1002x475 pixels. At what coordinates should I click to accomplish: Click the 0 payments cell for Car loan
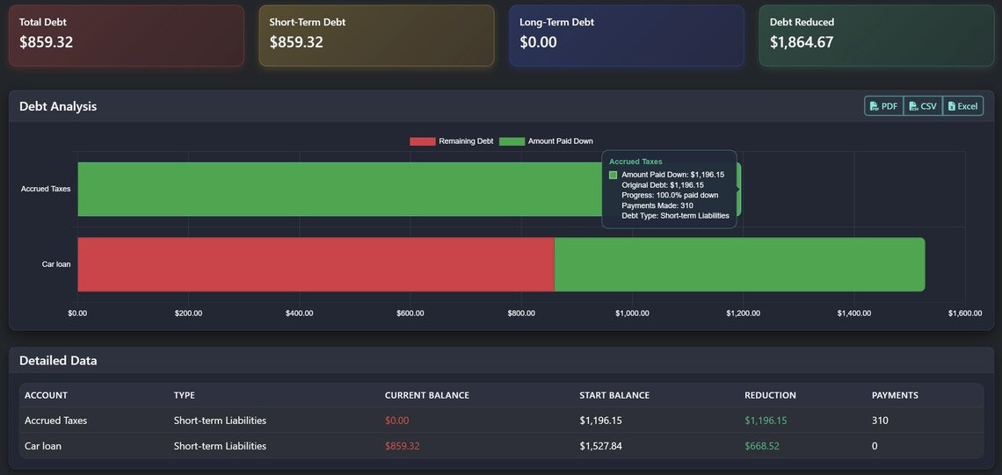pos(875,446)
